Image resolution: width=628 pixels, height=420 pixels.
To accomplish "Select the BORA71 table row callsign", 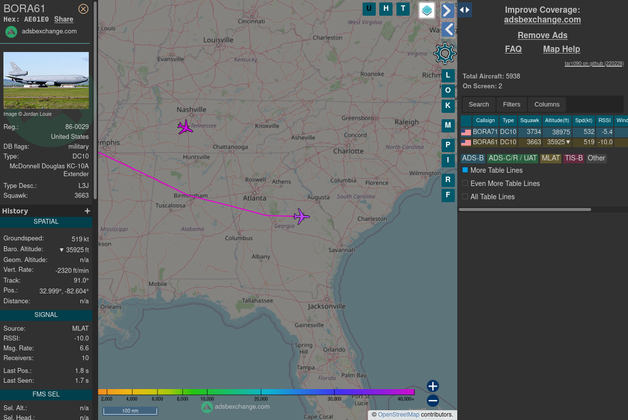I will 485,132.
